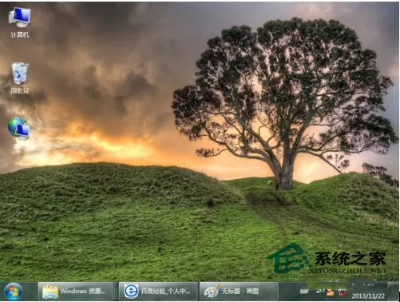Click the Show Desktop strip at the taskbar end
Viewport: 400px width, 302px height.
point(393,291)
